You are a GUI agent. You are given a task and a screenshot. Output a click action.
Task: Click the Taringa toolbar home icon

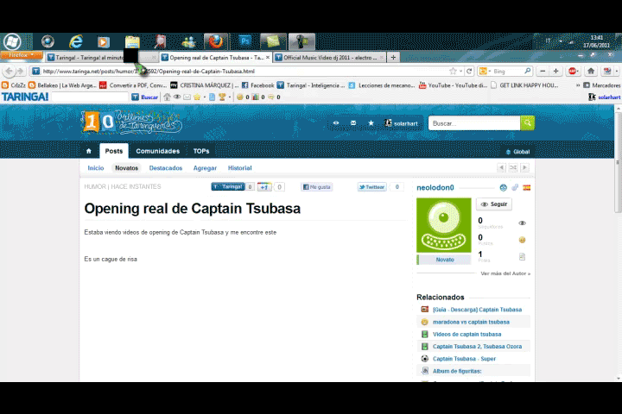tap(167, 97)
